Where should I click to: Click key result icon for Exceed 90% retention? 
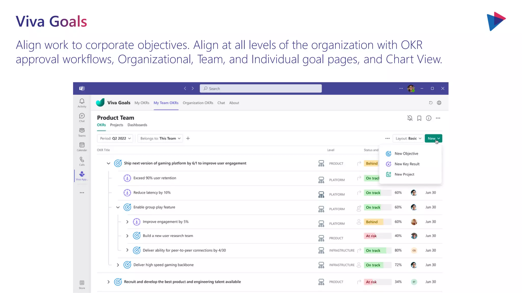tap(127, 178)
